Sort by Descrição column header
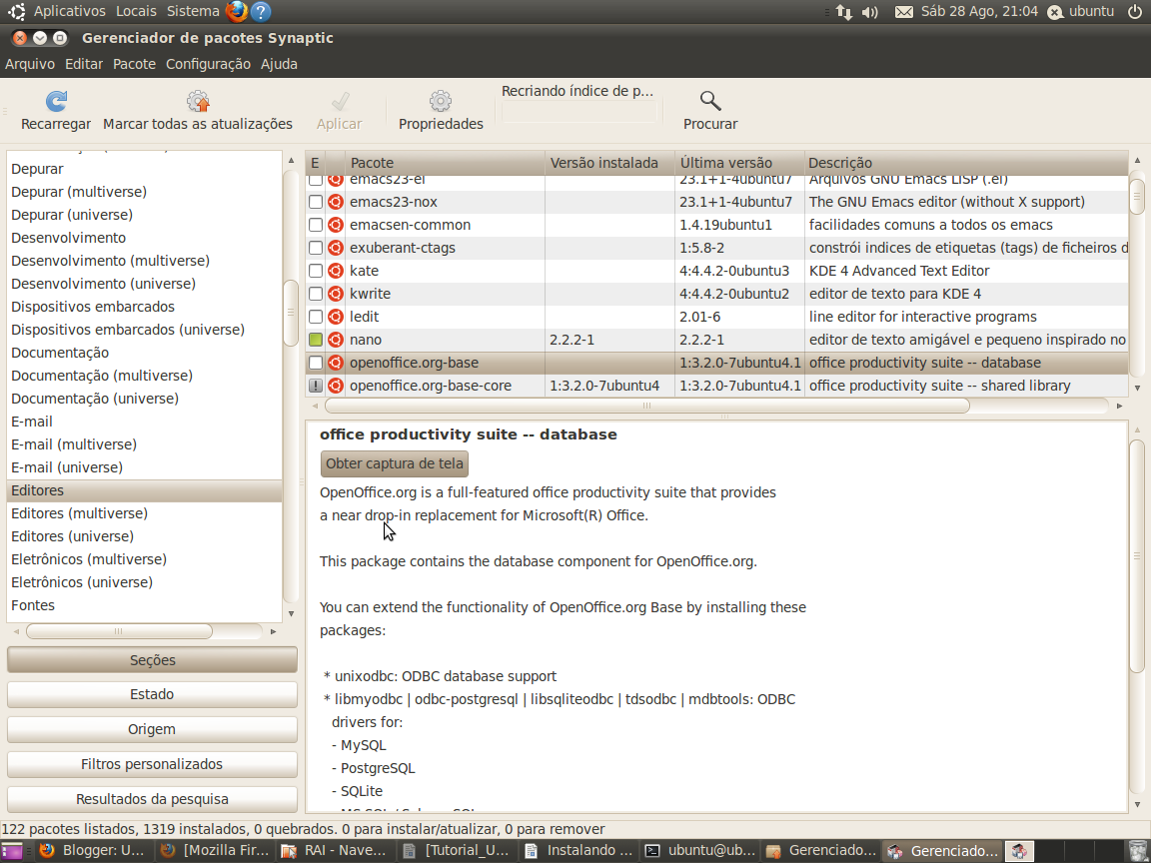 click(966, 163)
